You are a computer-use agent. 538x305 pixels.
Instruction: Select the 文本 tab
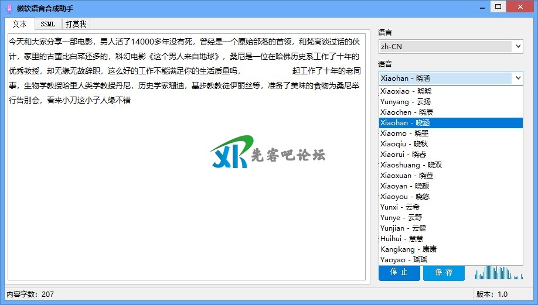pyautogui.click(x=20, y=24)
